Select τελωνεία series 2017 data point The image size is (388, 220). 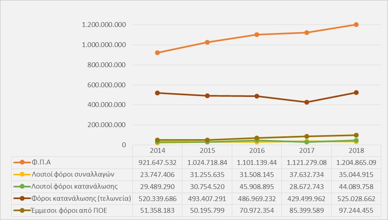pos(307,102)
